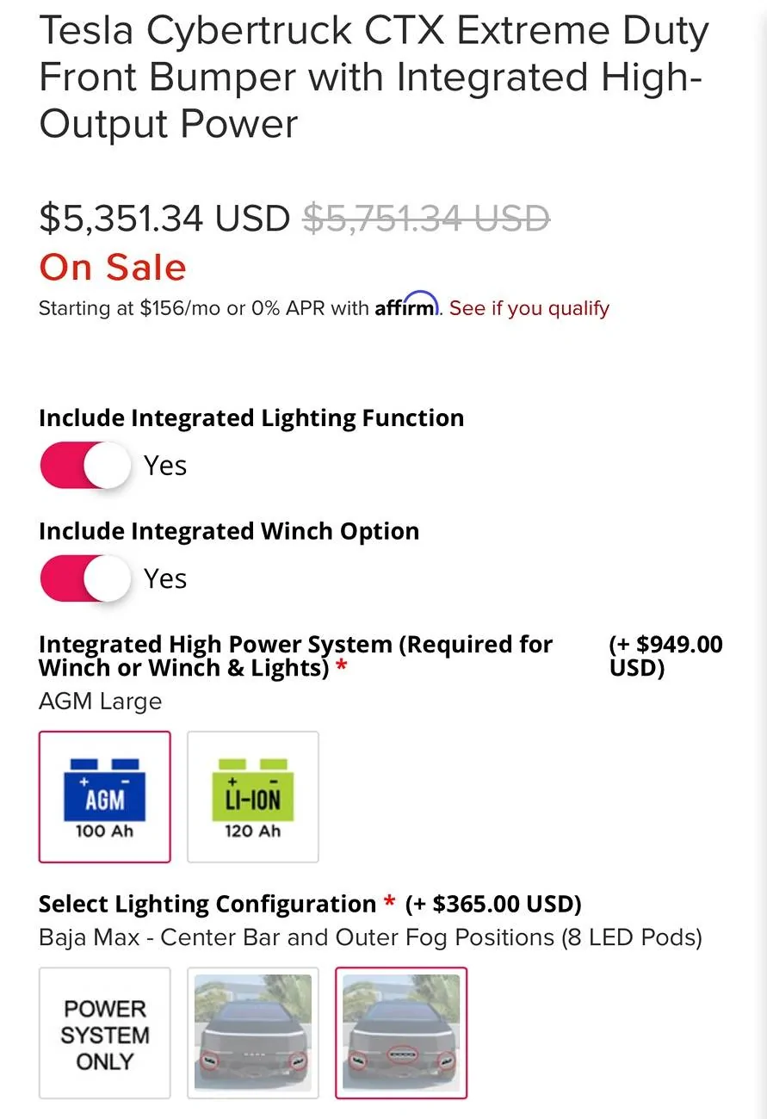Screen dimensions: 767x1119
Task: Click the red 'On Sale' label
Action: click(113, 267)
